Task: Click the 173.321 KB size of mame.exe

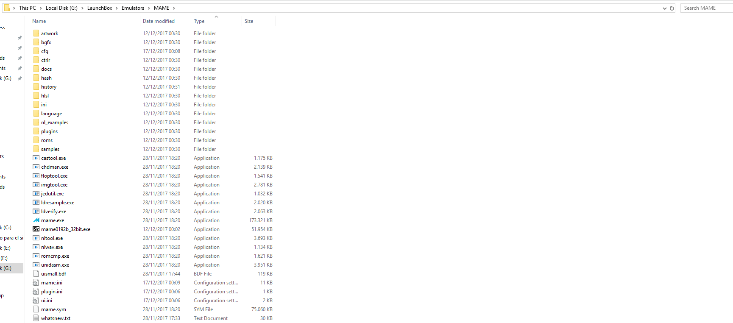Action: (x=261, y=220)
